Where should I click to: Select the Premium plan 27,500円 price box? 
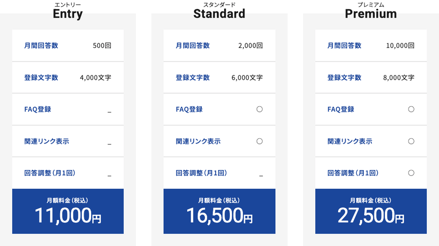(371, 211)
